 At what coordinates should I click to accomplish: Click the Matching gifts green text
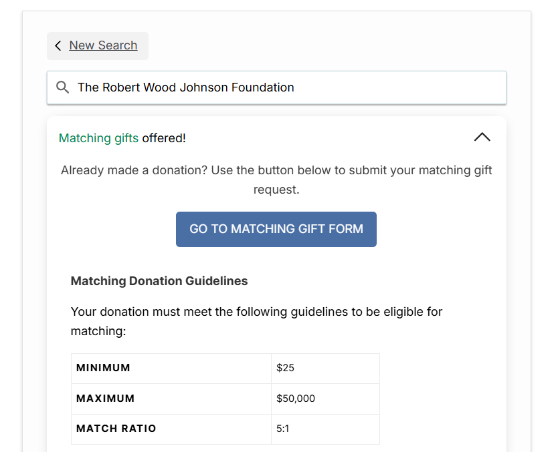click(x=98, y=138)
